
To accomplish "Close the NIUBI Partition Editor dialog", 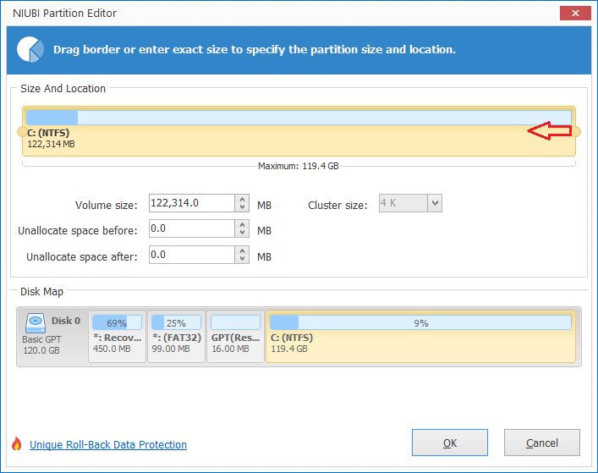I will tap(575, 14).
